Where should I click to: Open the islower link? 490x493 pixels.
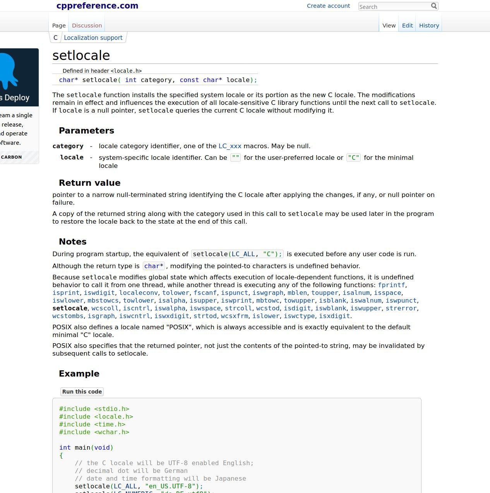(266, 316)
